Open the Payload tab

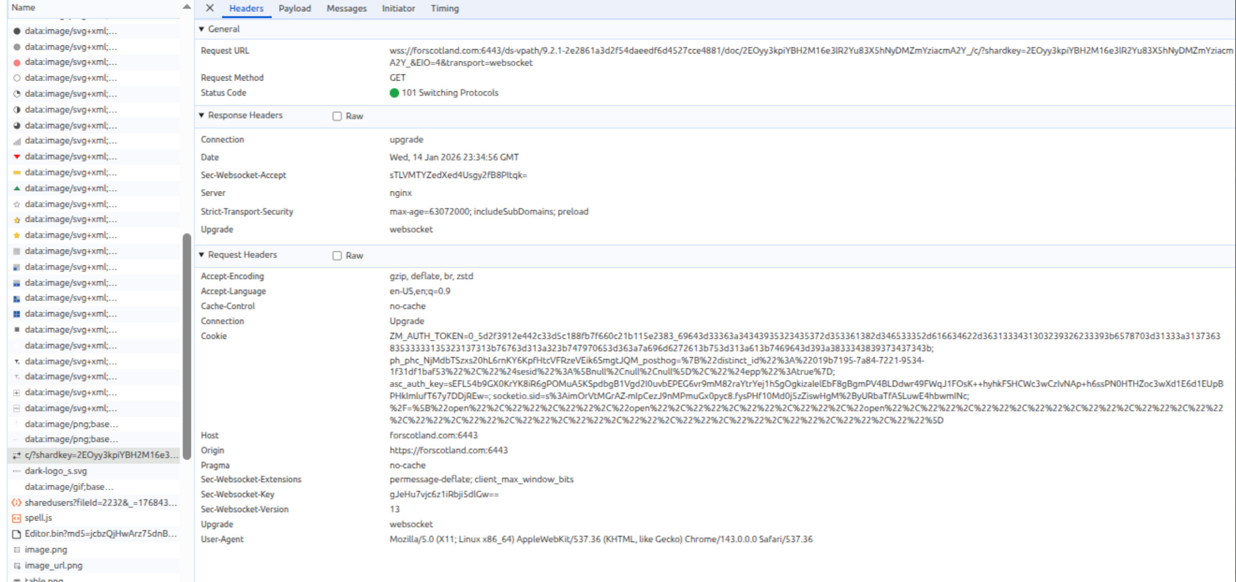295,9
